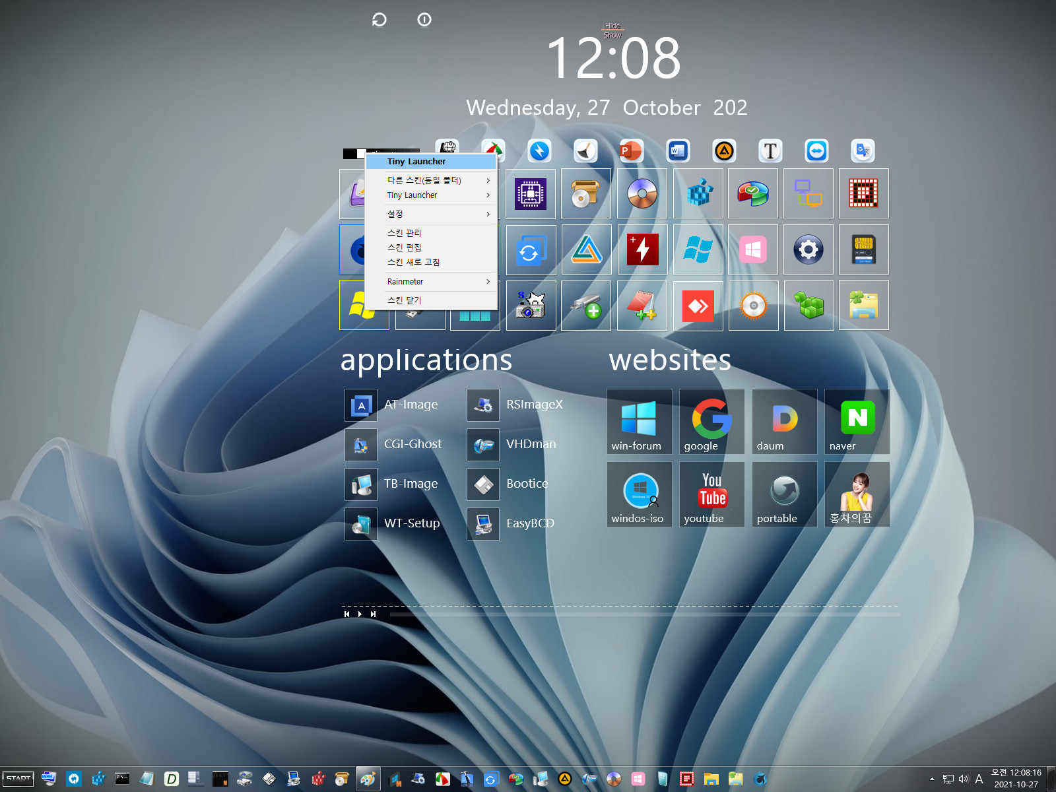Open the naver website tile
The height and width of the screenshot is (792, 1056).
point(857,422)
